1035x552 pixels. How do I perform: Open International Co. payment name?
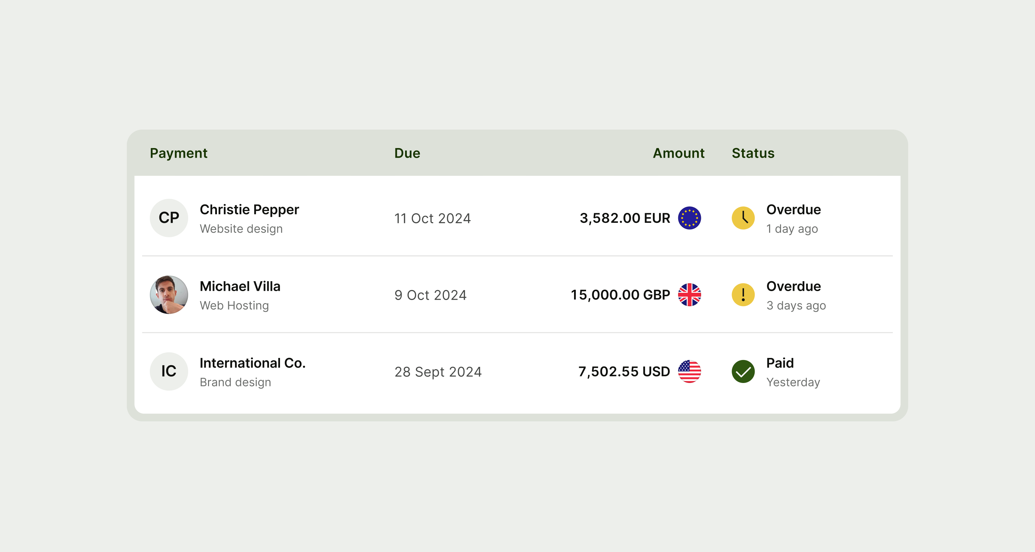pyautogui.click(x=252, y=363)
